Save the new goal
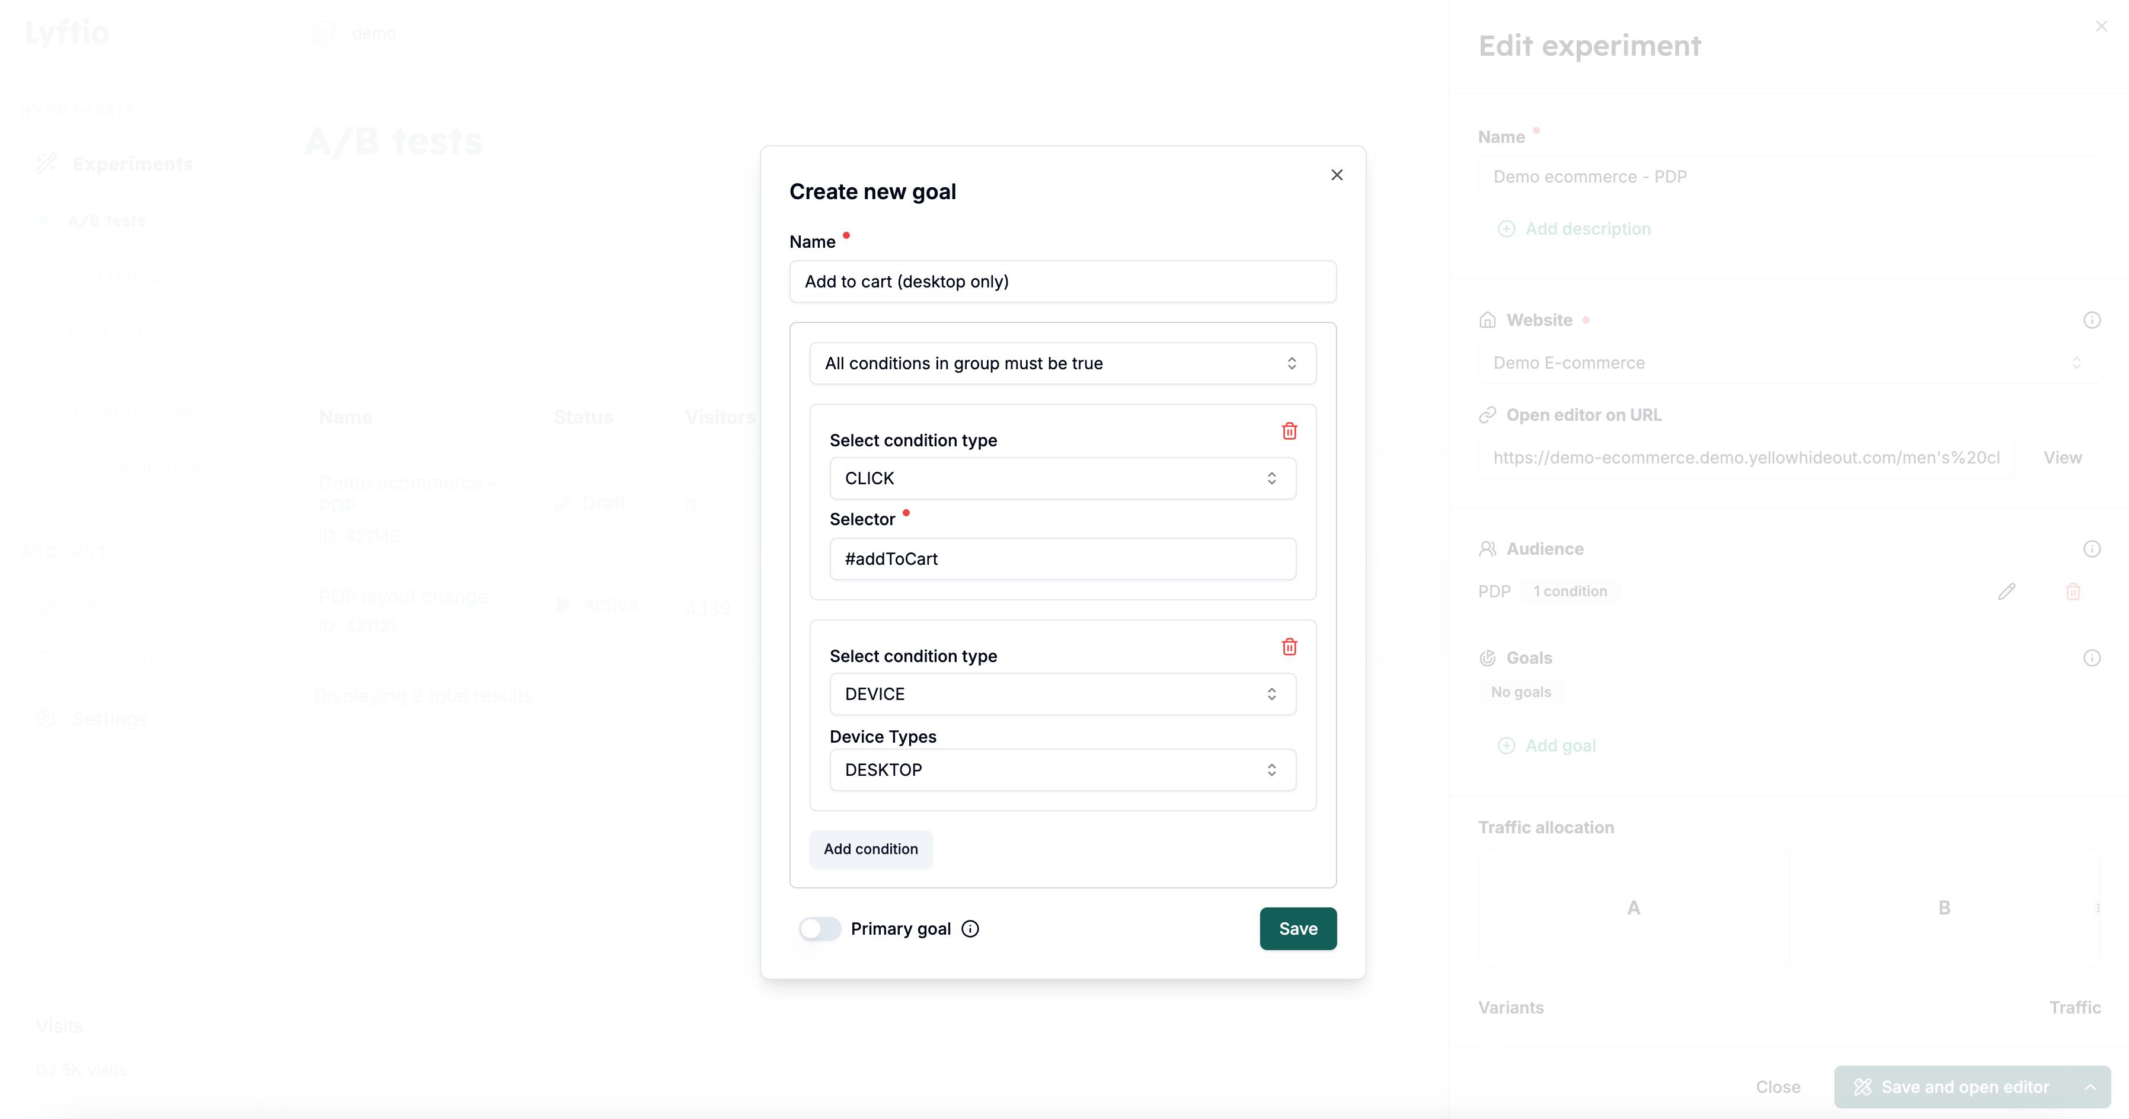 pyautogui.click(x=1297, y=929)
